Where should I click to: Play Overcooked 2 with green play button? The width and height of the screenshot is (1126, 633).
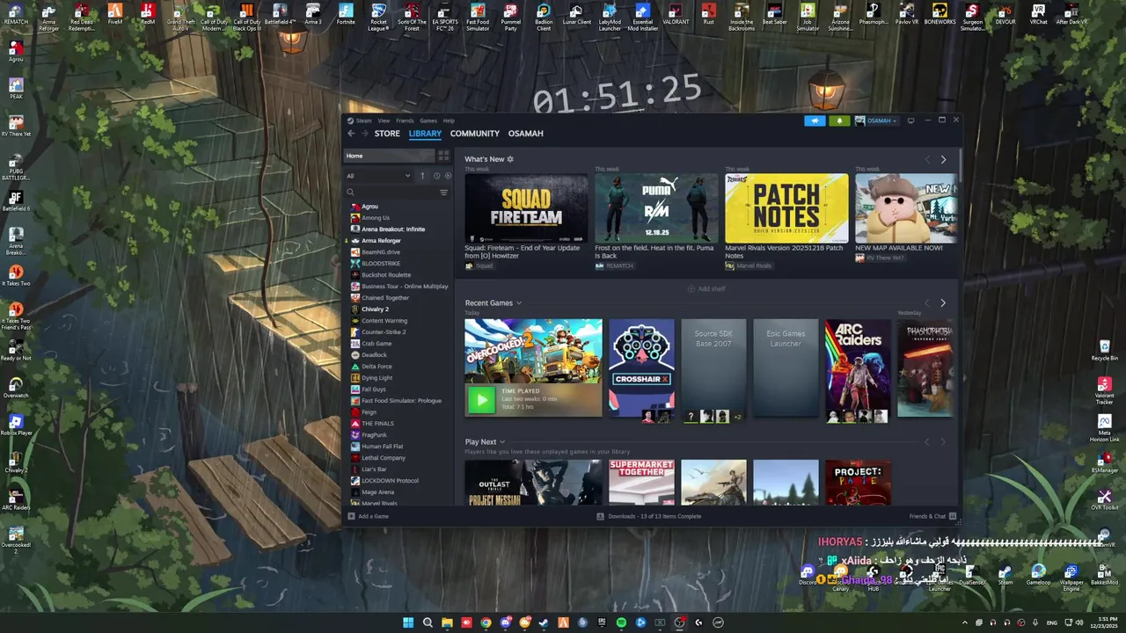[480, 400]
